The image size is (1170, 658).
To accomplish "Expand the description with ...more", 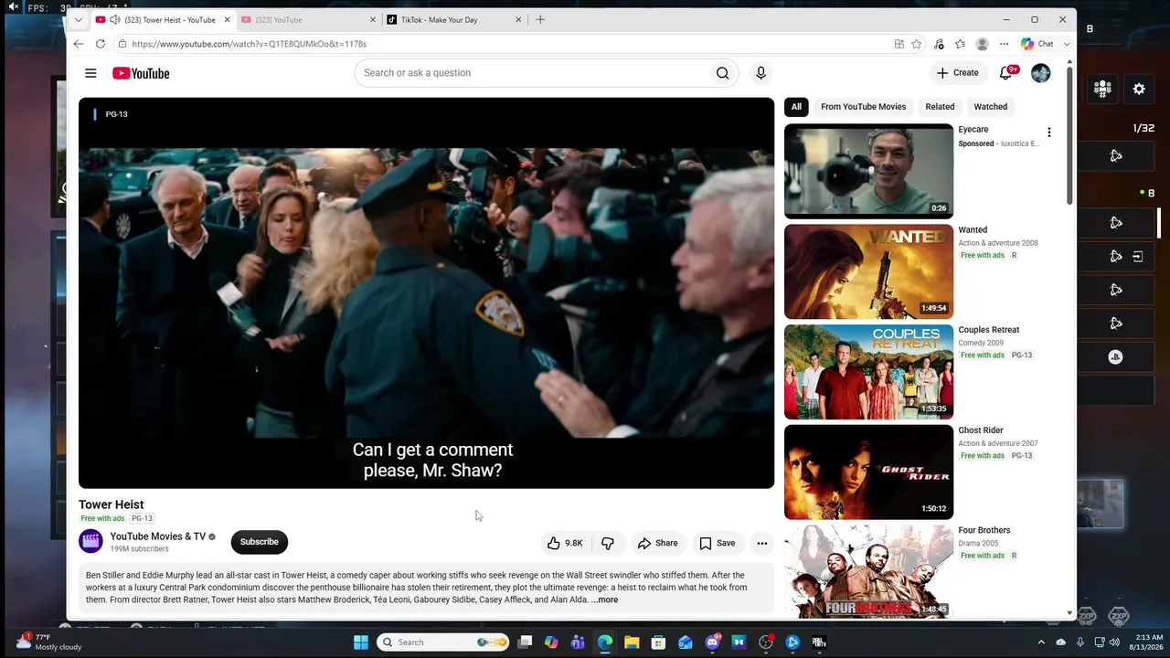I will 604,600.
